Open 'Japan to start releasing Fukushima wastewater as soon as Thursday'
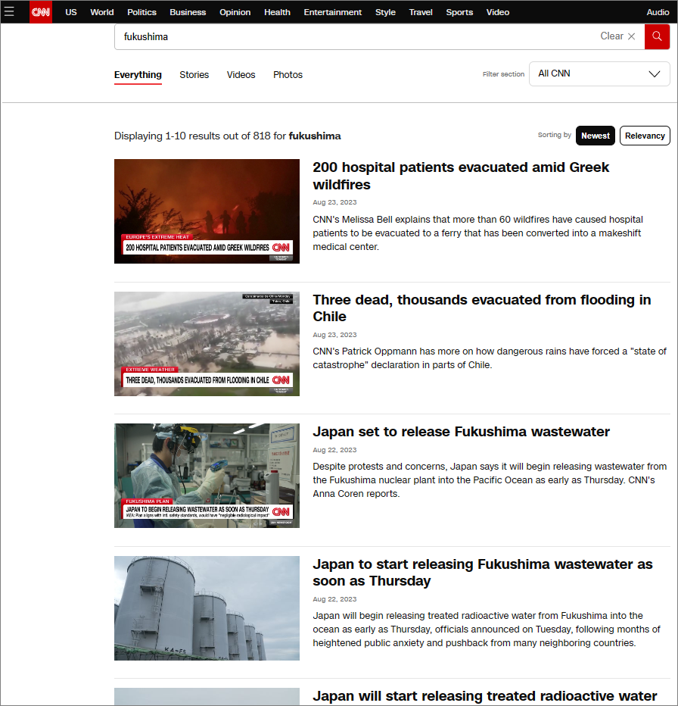The image size is (678, 706). [x=483, y=572]
